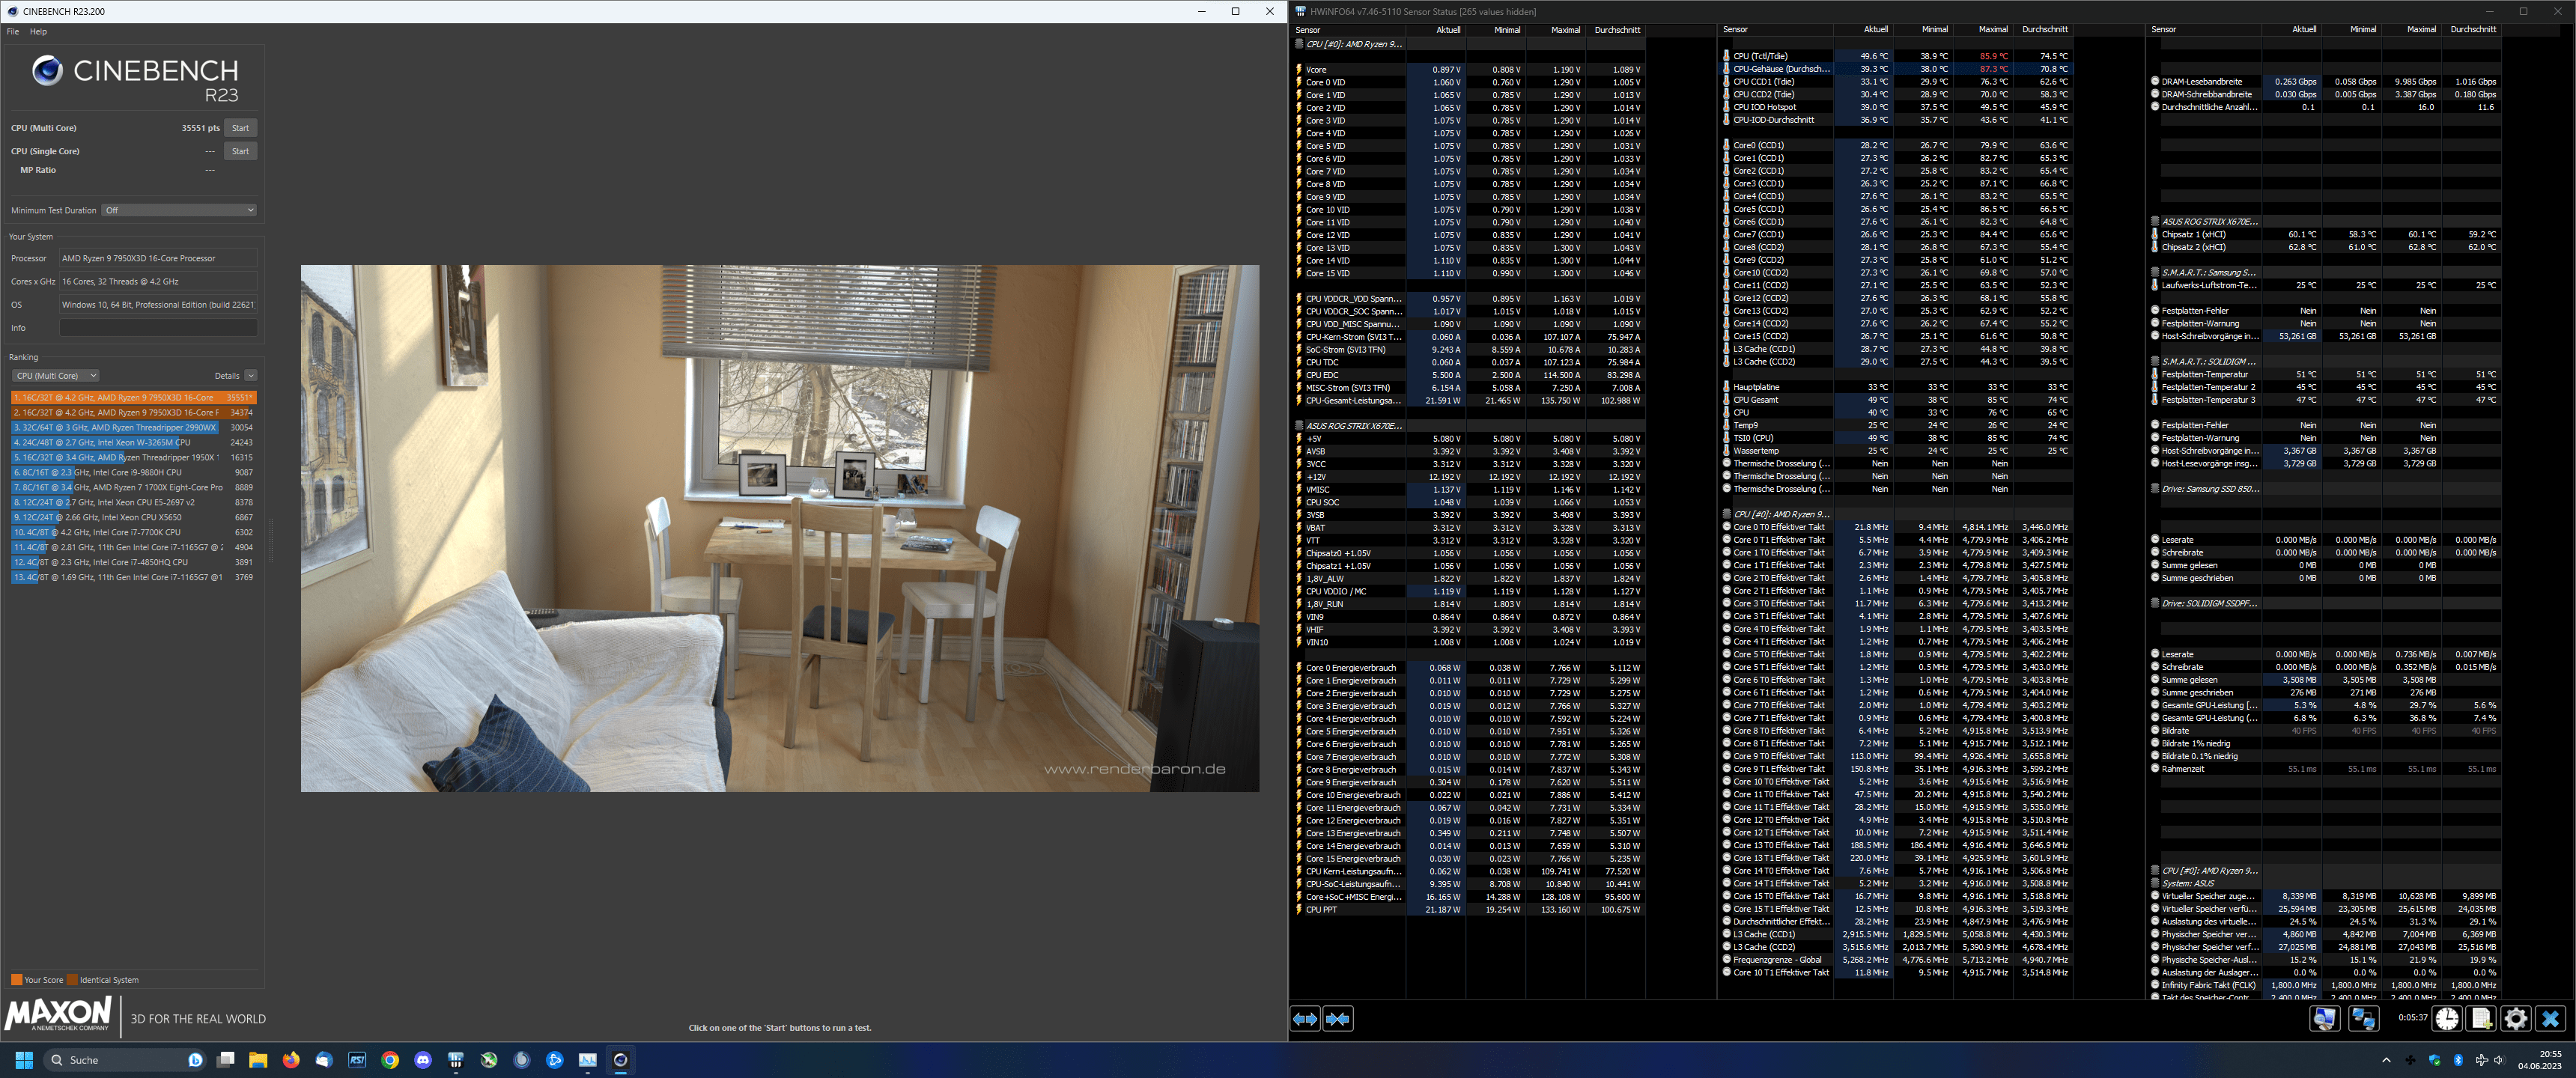Click Cinebench icon on taskbar
The width and height of the screenshot is (2576, 1078).
coord(620,1060)
